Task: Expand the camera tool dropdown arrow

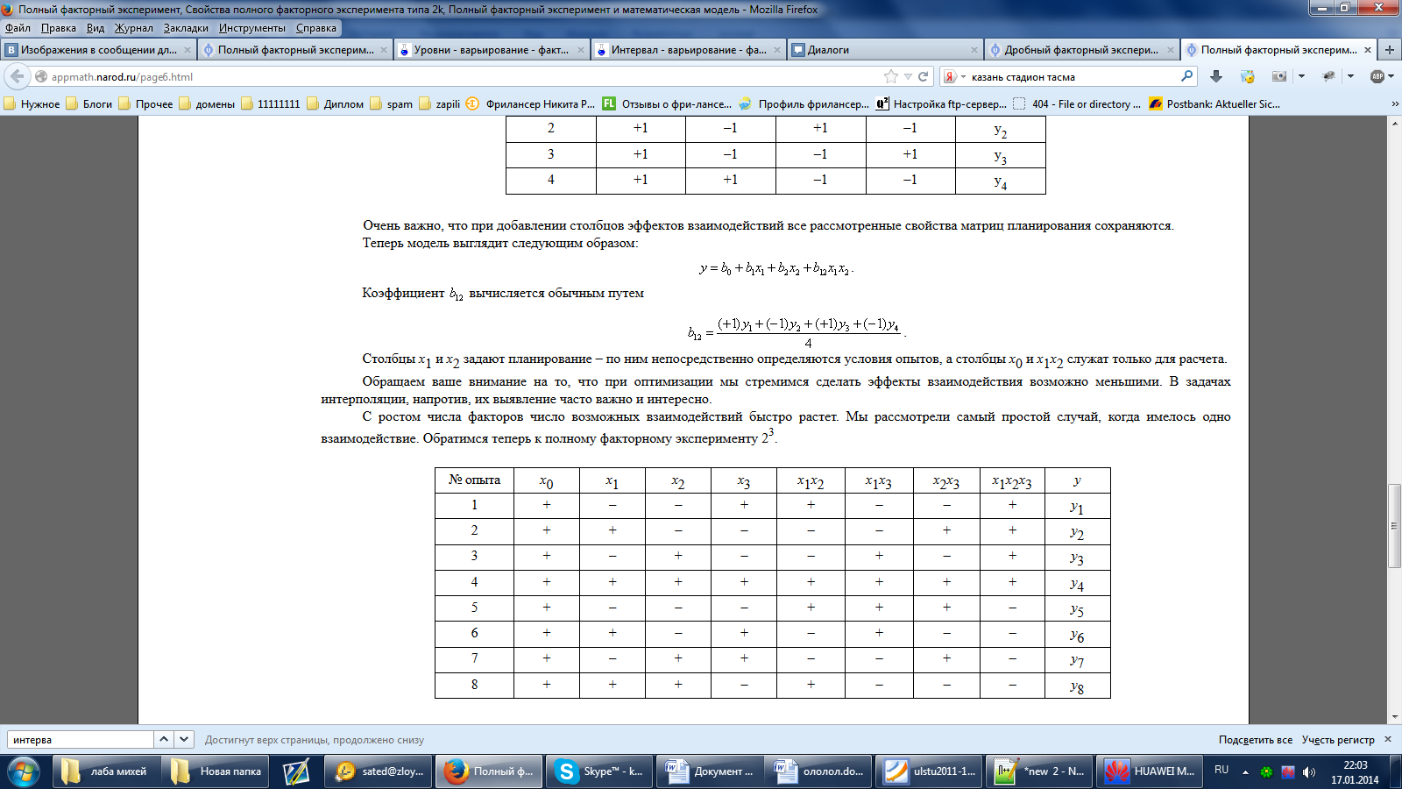Action: 1301,76
